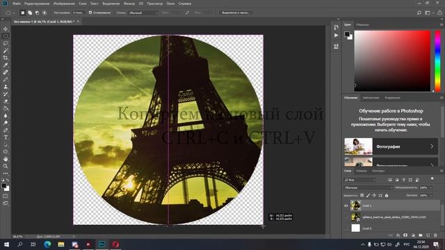This screenshot has height=250, width=445.
Task: Switch to the Образцы swatches tab
Action: point(362,25)
